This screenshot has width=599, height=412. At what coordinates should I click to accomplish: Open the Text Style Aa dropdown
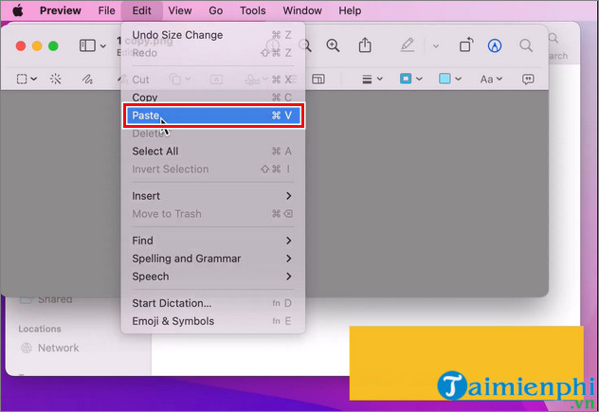click(491, 80)
